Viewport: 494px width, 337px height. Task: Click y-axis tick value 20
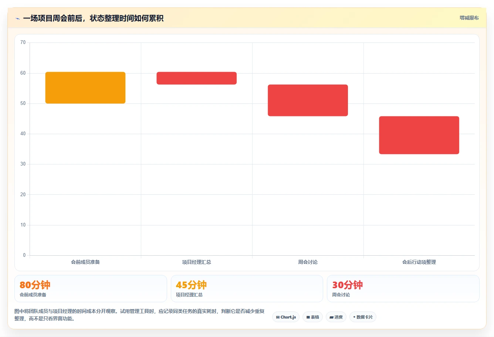coord(23,195)
